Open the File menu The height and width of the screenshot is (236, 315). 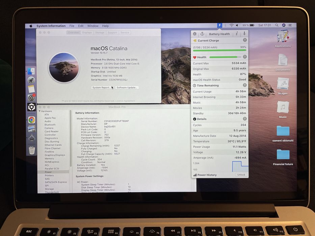[x=72, y=26]
